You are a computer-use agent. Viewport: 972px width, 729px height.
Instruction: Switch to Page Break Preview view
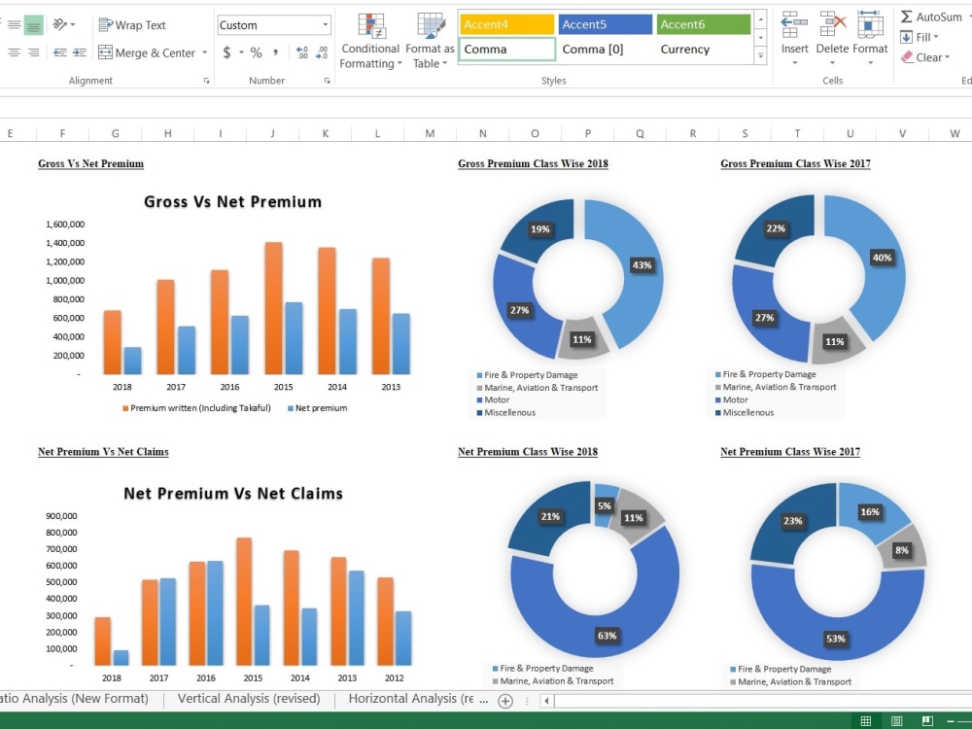(x=927, y=721)
